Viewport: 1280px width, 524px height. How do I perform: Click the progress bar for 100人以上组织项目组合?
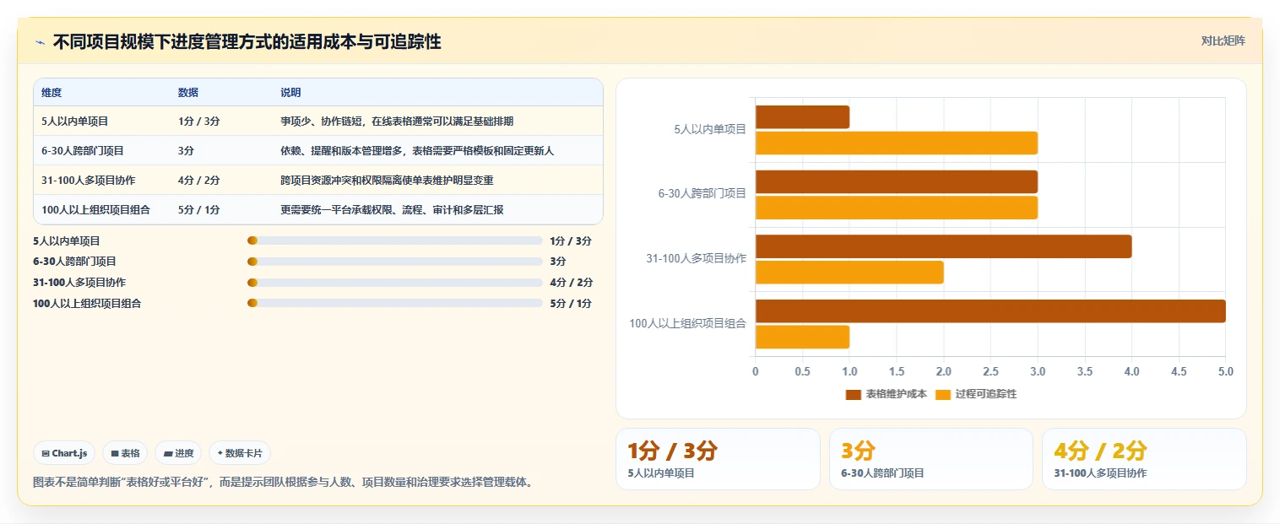tap(395, 304)
